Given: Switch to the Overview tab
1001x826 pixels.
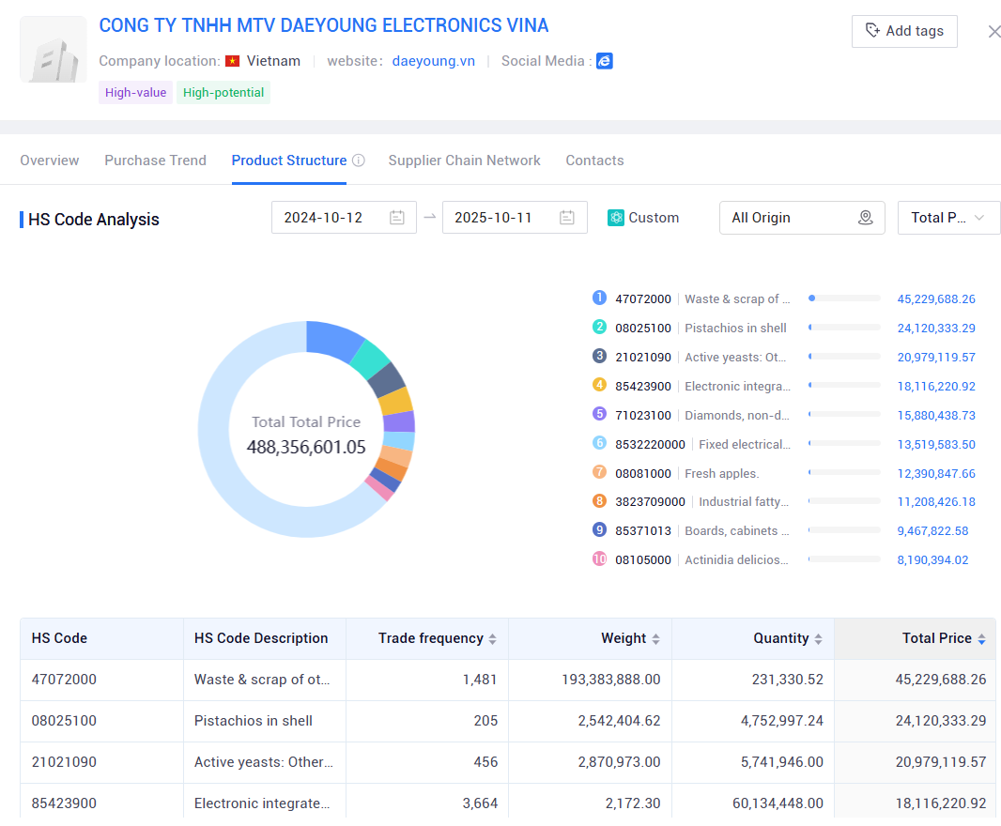Looking at the screenshot, I should tap(50, 161).
